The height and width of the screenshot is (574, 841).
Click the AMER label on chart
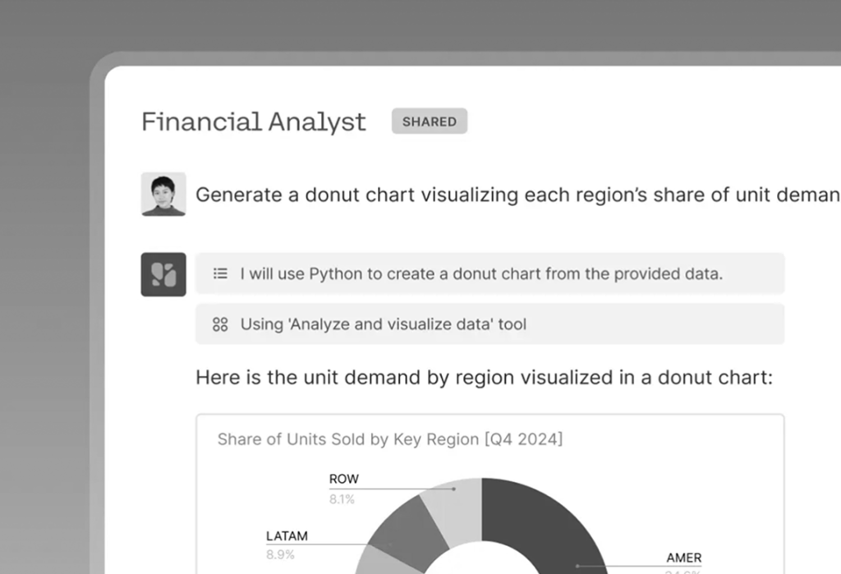pos(684,558)
